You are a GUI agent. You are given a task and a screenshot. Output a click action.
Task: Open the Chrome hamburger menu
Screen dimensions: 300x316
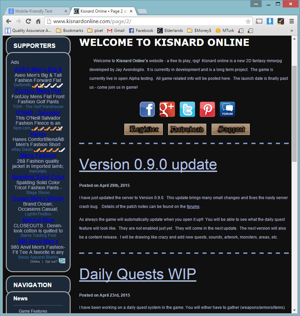pos(292,21)
